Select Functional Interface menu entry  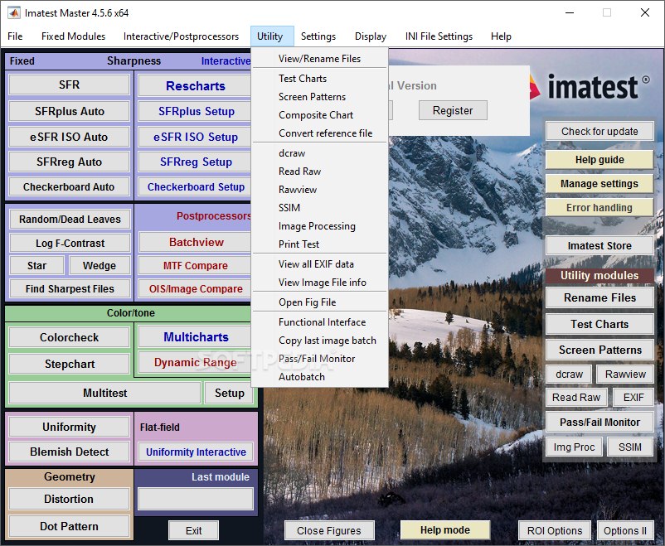tap(319, 322)
